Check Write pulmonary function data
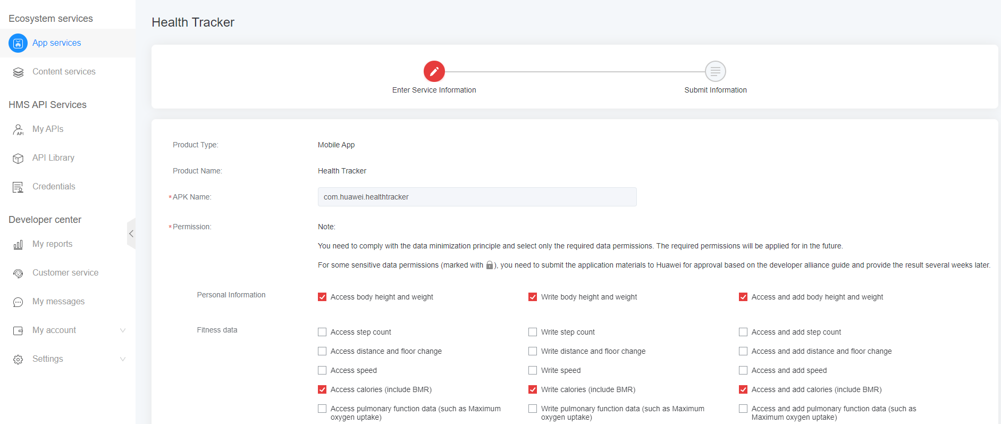1001x424 pixels. click(x=533, y=409)
